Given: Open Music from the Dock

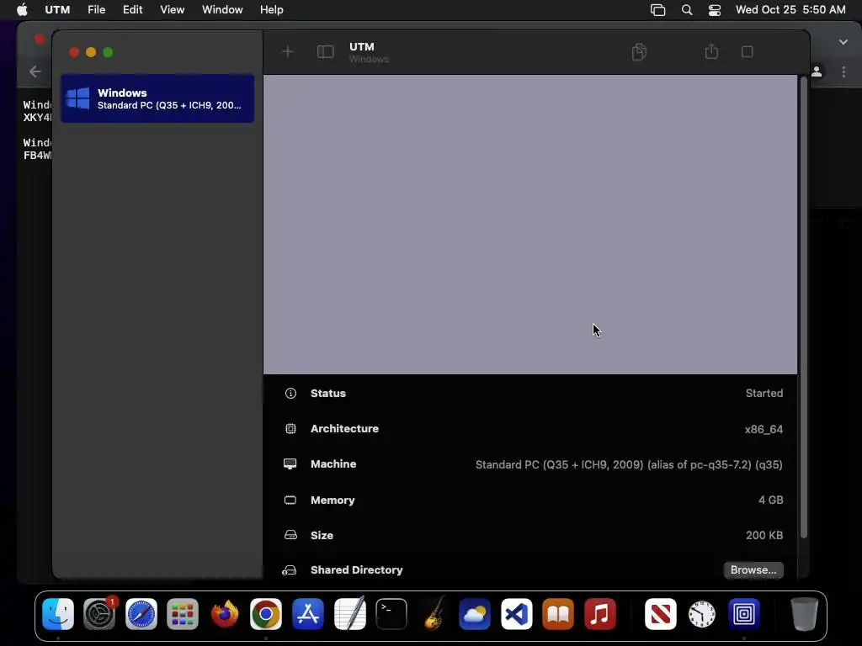Looking at the screenshot, I should pos(599,614).
